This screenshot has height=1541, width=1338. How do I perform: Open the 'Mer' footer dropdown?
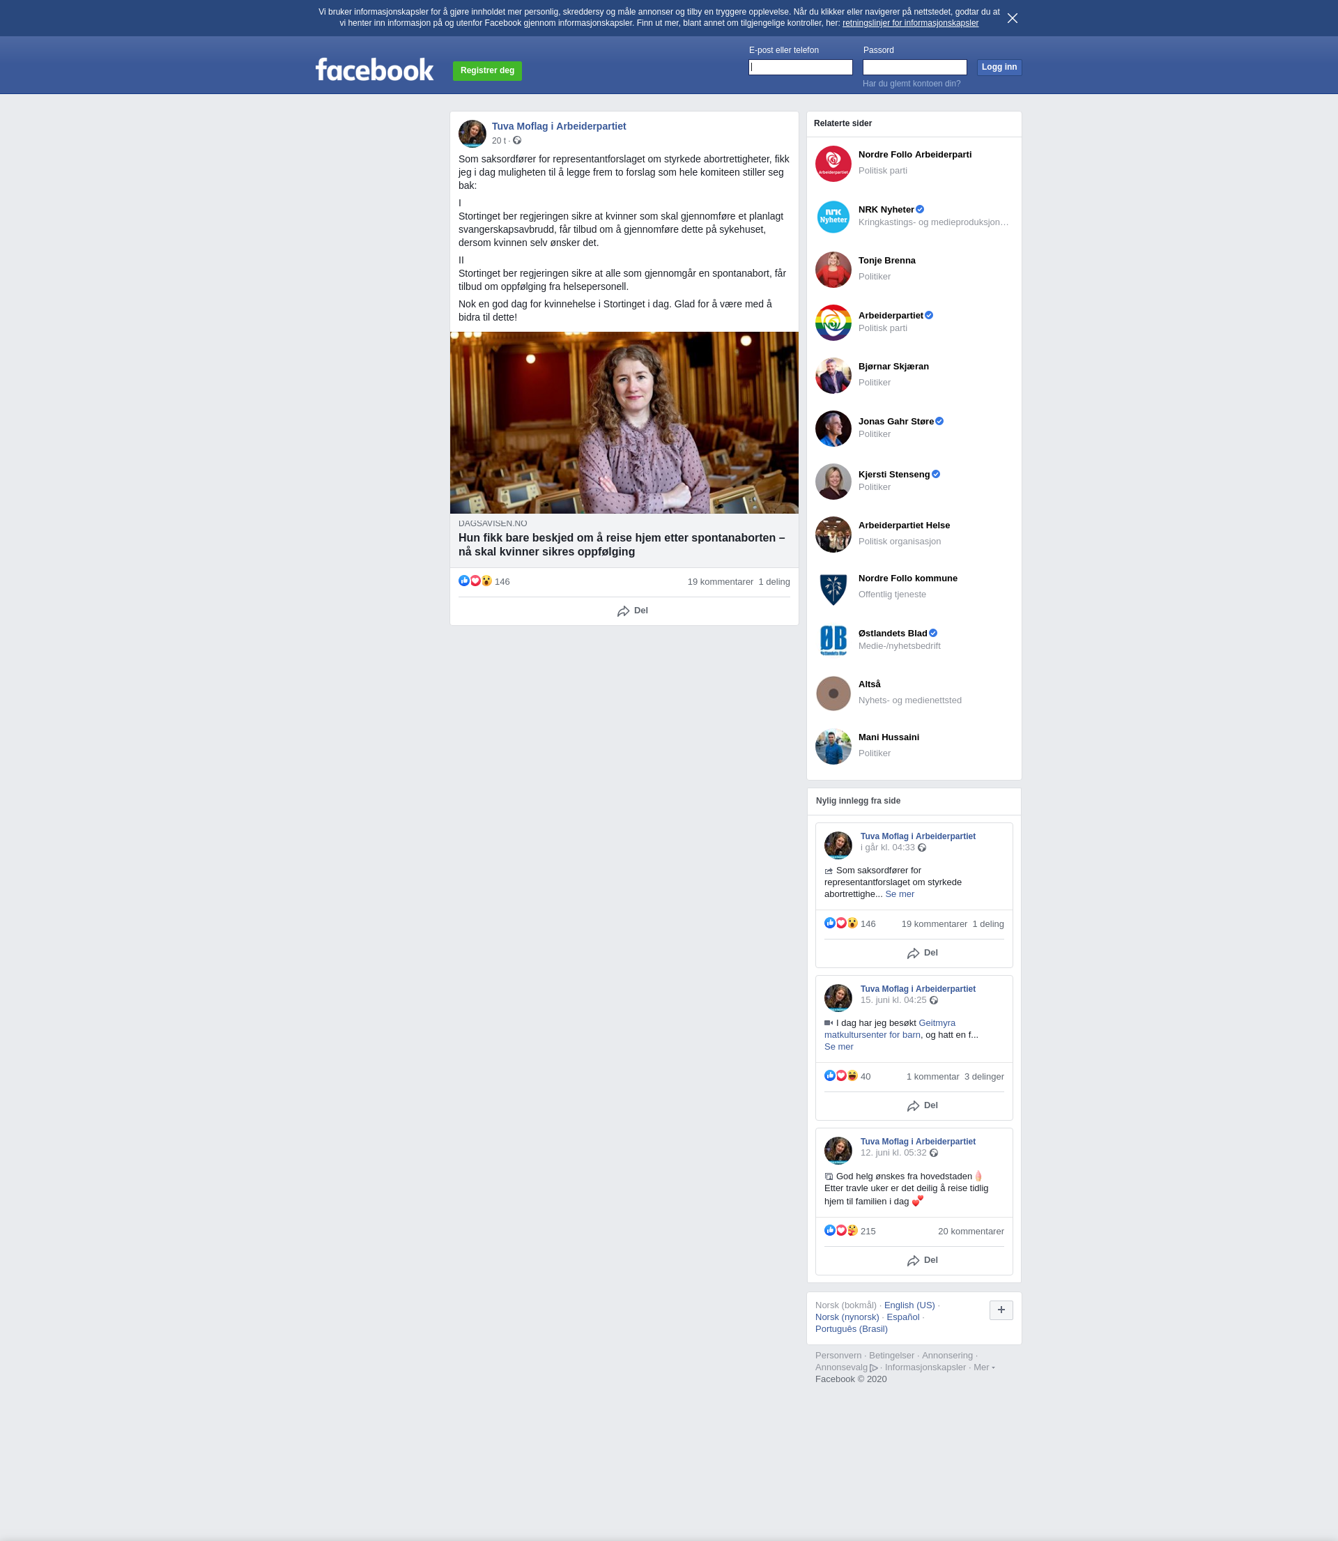983,1367
